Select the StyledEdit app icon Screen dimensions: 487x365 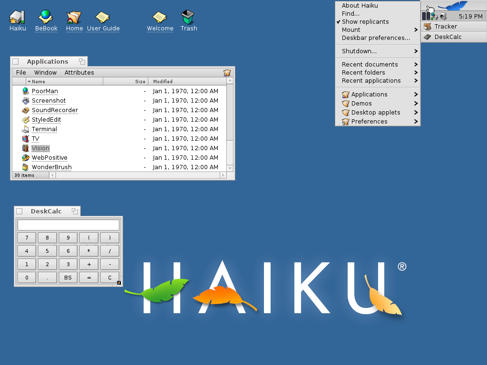[x=26, y=119]
